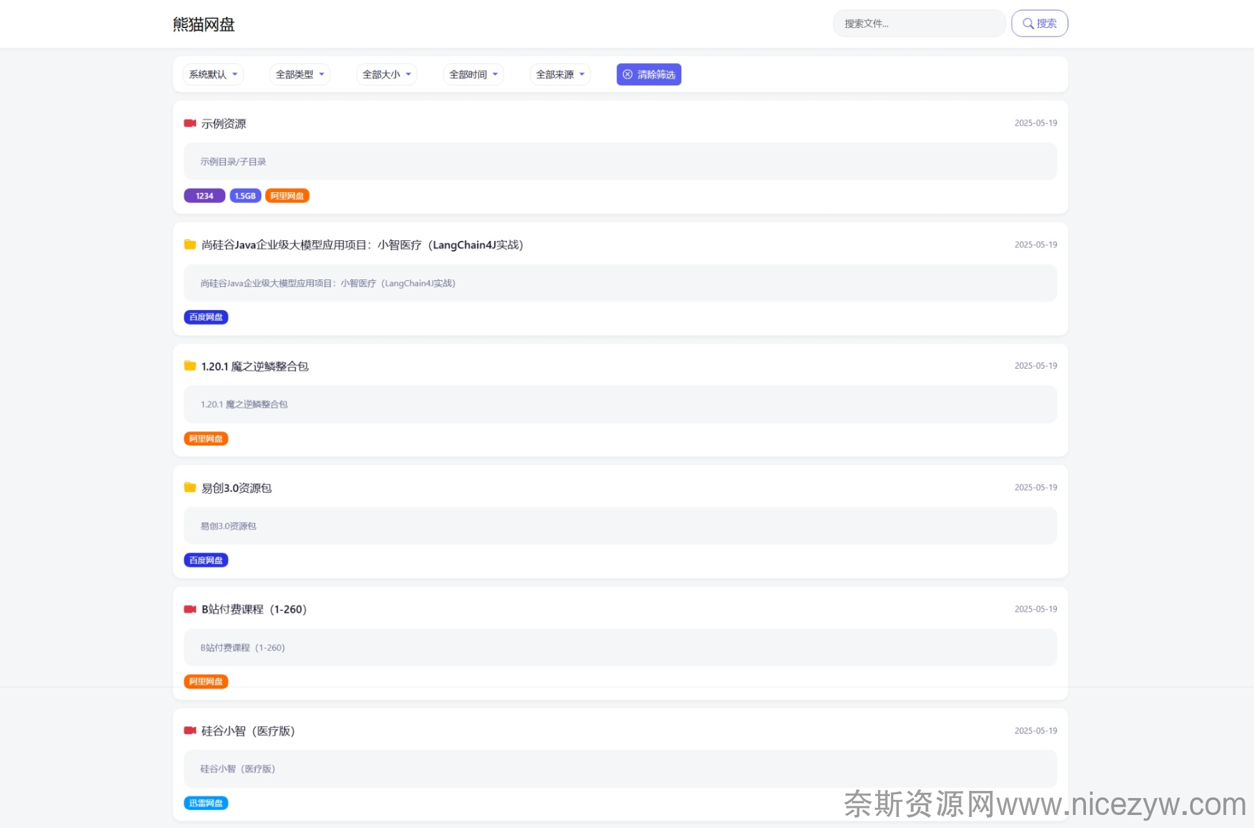Image resolution: width=1254 pixels, height=828 pixels.
Task: Open the 示例资源 title
Action: point(223,124)
